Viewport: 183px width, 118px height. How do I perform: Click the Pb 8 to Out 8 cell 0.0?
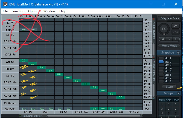click(85, 84)
